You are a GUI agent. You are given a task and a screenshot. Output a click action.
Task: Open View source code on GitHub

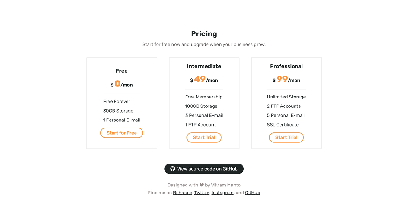204,169
